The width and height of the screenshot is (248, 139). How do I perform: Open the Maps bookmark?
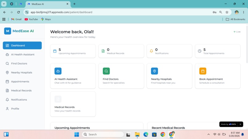[x=46, y=19]
